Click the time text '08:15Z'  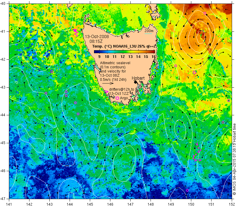tap(96, 41)
